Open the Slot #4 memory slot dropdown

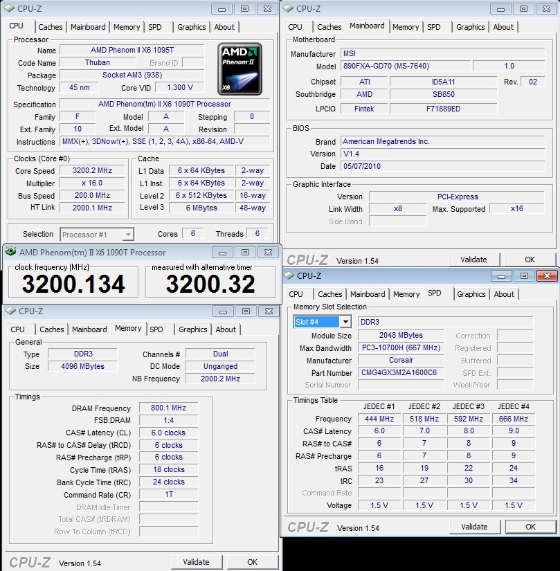[345, 322]
